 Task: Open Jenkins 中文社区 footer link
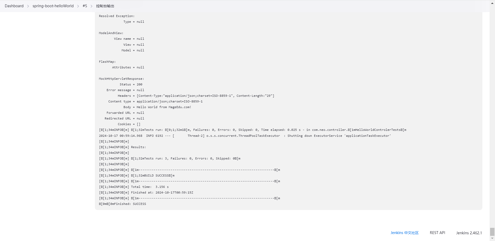(x=405, y=233)
